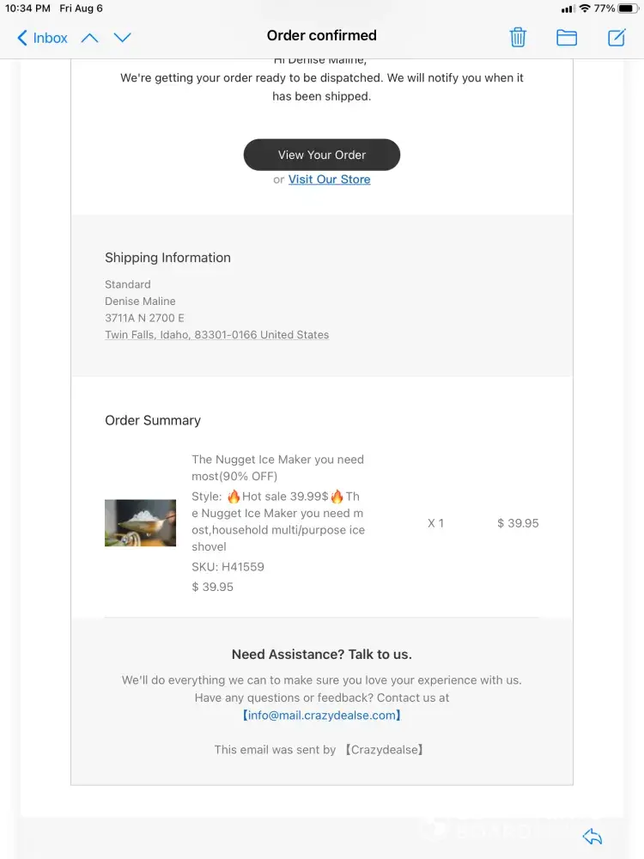Image resolution: width=644 pixels, height=859 pixels.
Task: Open the move-to-folder icon
Action: (567, 37)
